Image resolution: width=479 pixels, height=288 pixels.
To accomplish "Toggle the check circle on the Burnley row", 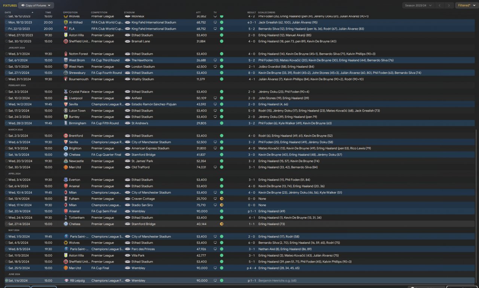I will [6, 117].
